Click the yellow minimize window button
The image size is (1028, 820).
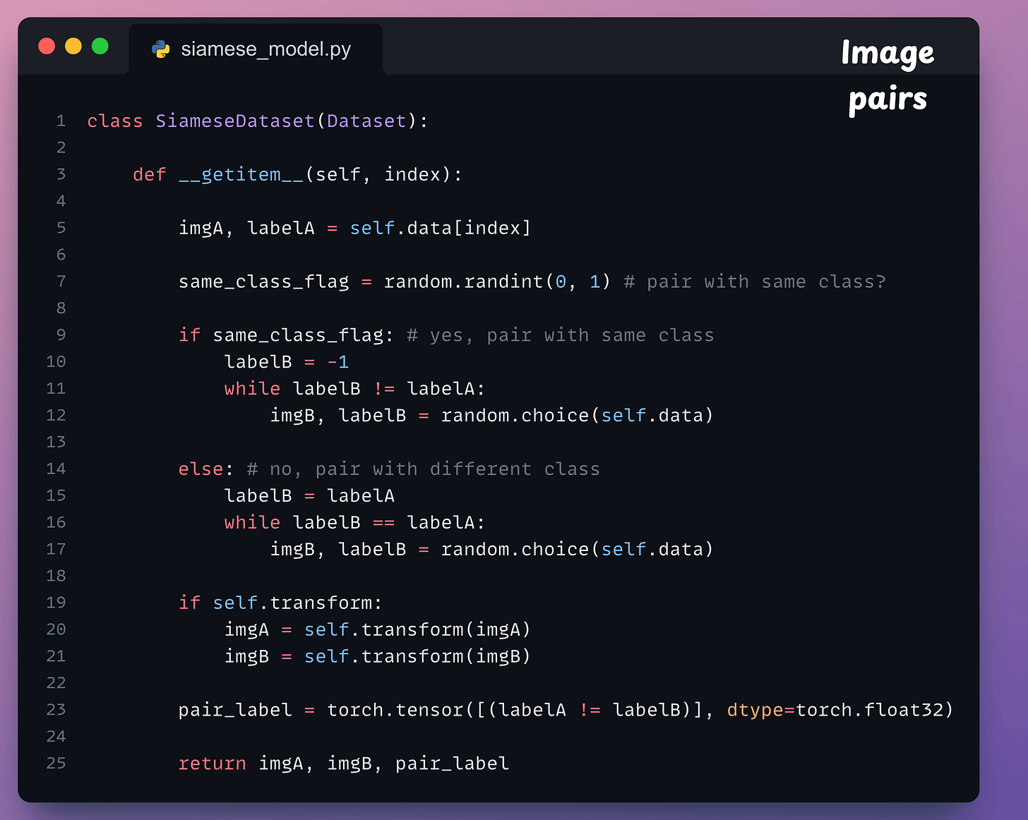(73, 47)
